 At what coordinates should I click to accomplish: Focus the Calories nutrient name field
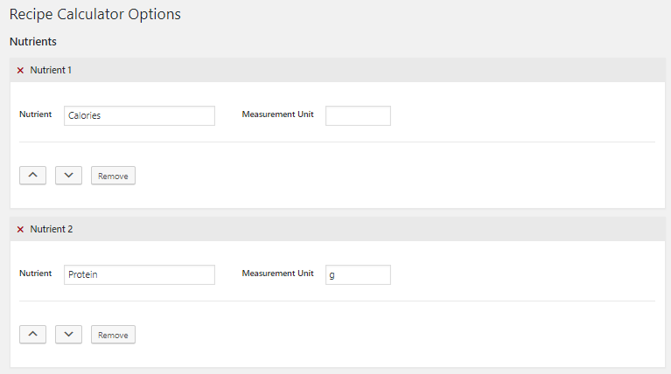139,116
